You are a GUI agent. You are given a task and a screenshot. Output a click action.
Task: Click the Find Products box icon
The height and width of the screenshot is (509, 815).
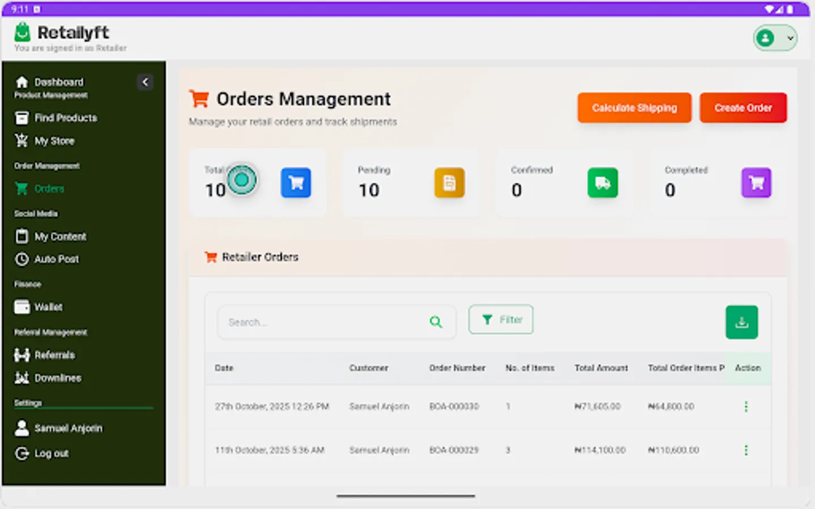(22, 118)
